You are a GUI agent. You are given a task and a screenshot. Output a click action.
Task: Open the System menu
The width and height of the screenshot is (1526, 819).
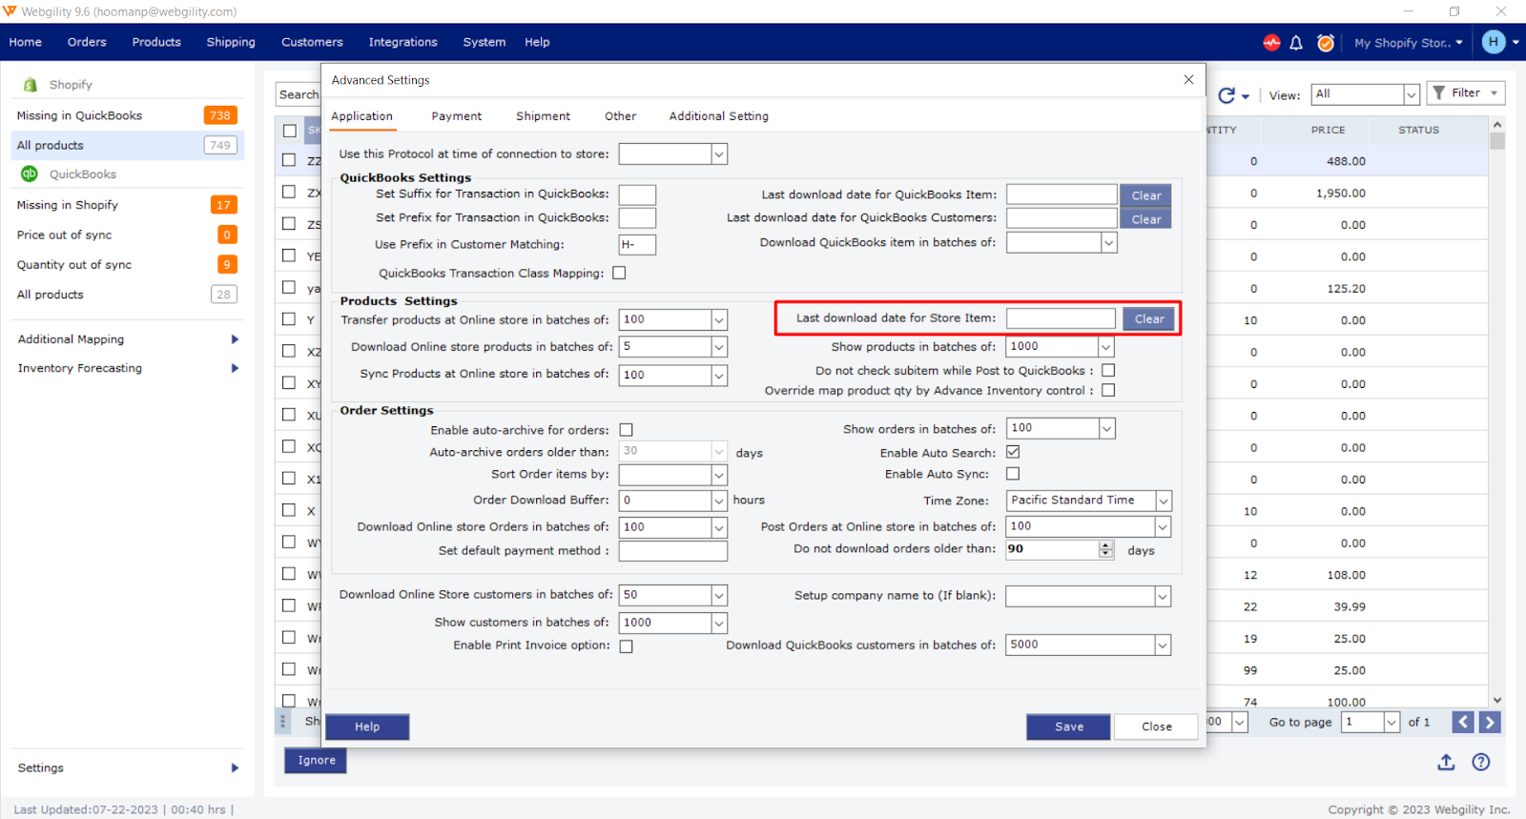pyautogui.click(x=485, y=42)
